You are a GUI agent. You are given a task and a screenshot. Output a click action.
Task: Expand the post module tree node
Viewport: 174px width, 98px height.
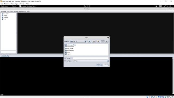(x=1, y=19)
